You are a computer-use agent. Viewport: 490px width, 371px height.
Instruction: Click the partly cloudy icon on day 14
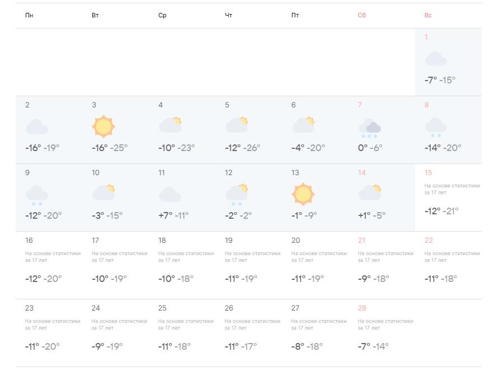(x=370, y=192)
